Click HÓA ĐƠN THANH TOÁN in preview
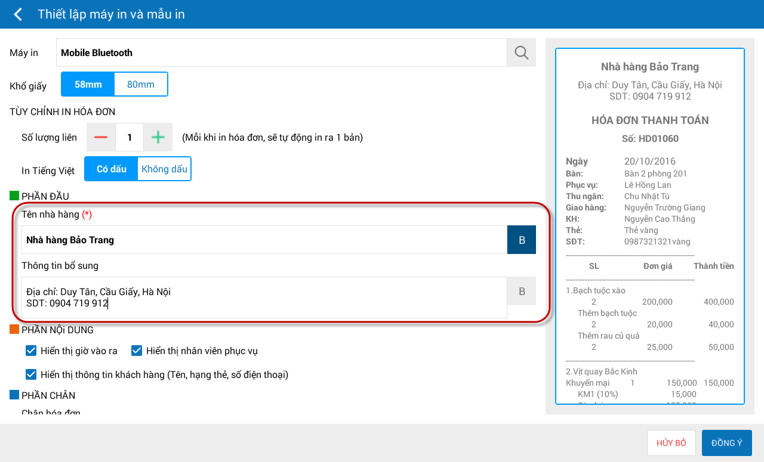The height and width of the screenshot is (462, 764). [x=650, y=120]
